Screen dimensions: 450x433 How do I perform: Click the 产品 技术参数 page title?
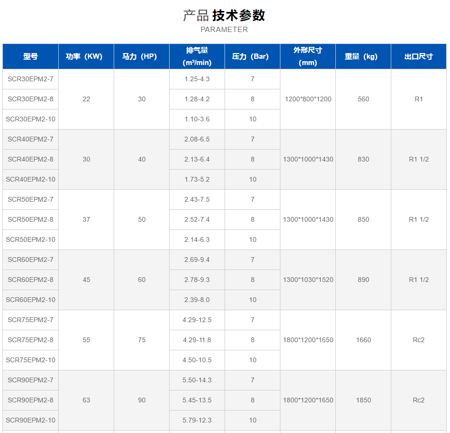click(224, 15)
